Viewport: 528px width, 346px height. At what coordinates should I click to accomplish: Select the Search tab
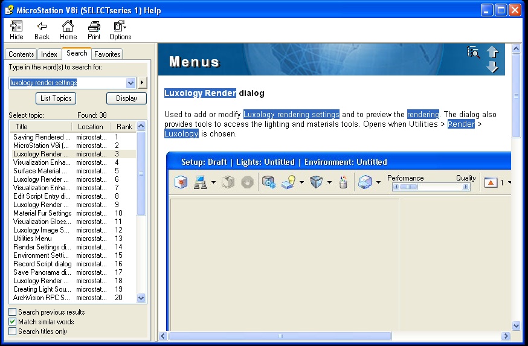point(77,53)
